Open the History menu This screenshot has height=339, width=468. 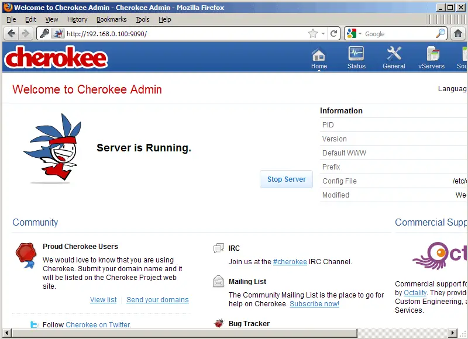point(77,19)
